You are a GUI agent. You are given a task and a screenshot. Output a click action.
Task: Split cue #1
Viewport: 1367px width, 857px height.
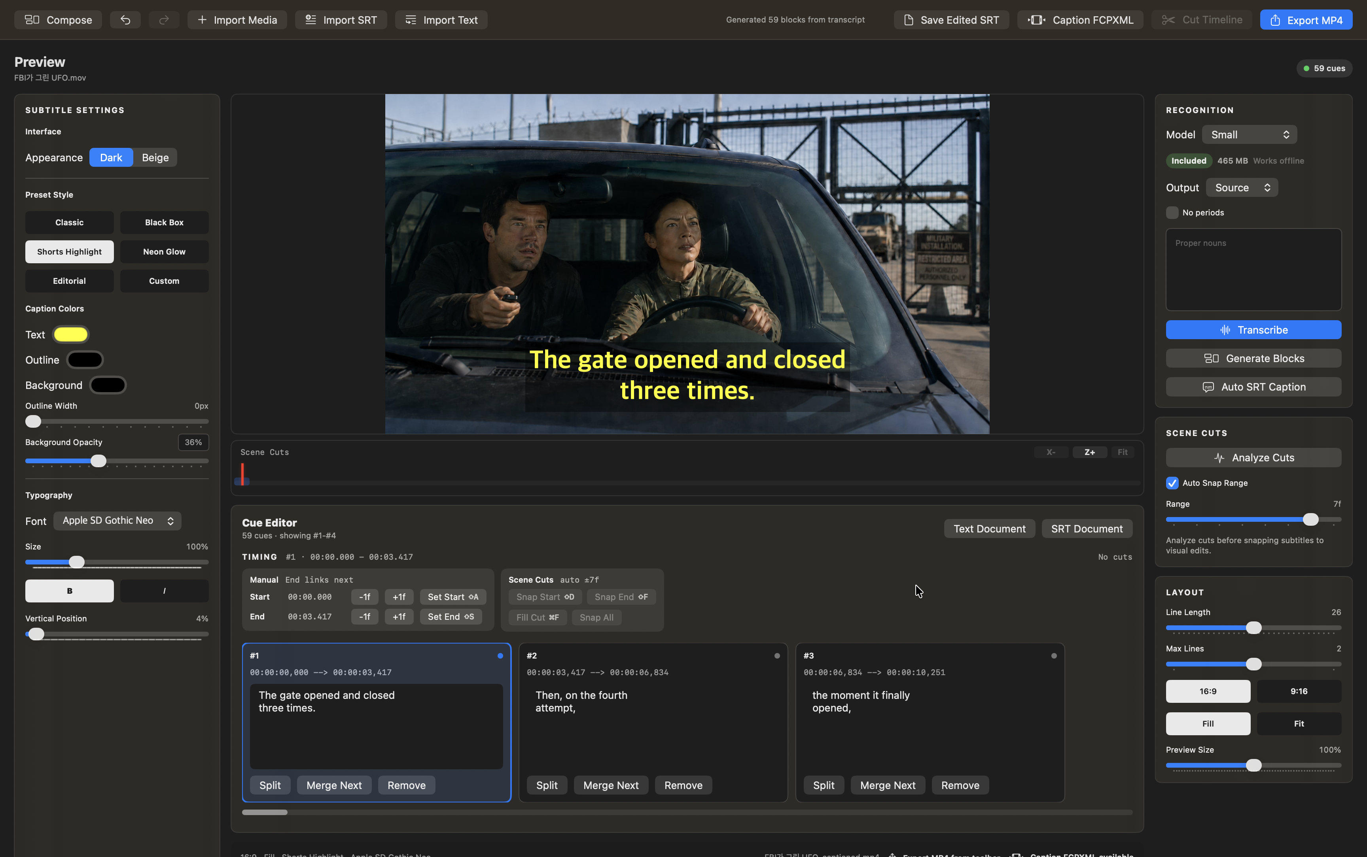(x=270, y=785)
